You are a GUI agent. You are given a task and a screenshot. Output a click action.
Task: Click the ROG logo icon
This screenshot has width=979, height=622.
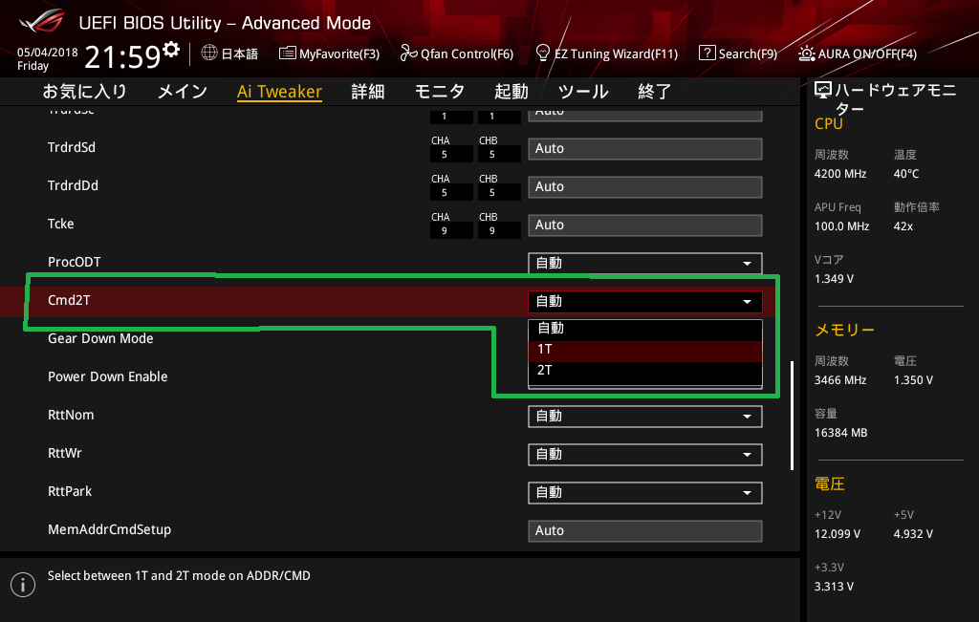[41, 21]
